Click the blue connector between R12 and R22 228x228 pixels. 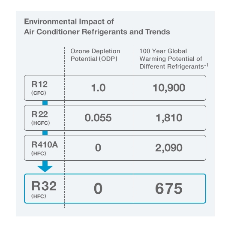(x=45, y=103)
